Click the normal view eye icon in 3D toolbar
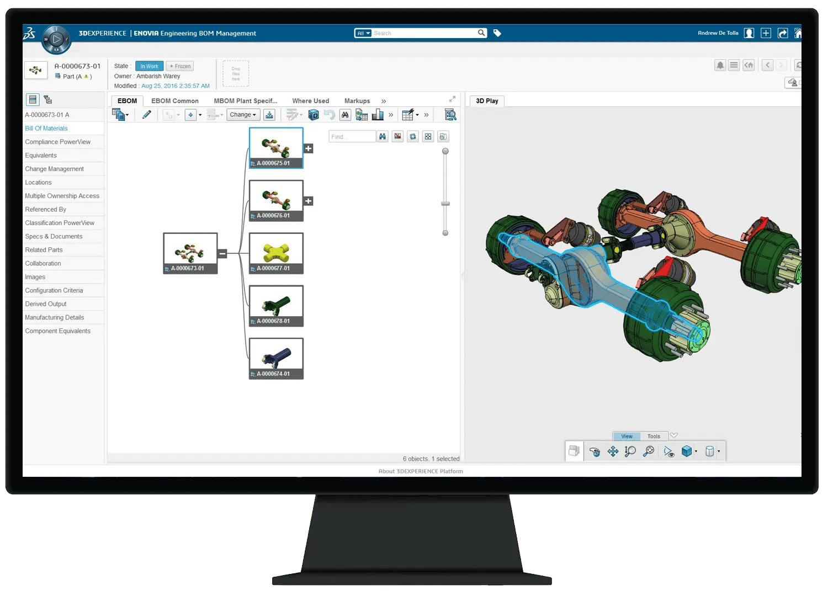Screen dimensions: 828x591 pos(668,452)
